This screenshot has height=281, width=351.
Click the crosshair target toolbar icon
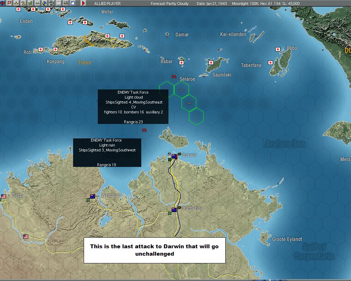pos(51,3)
